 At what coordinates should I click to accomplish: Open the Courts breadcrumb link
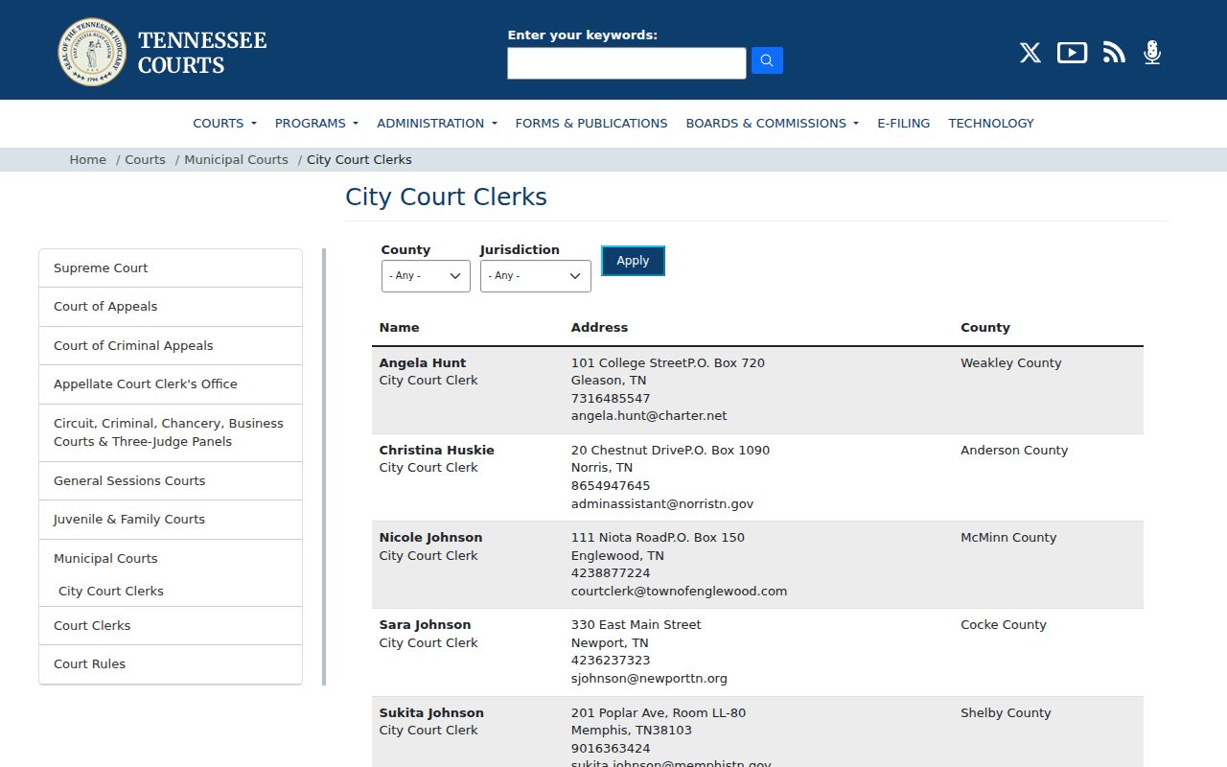point(145,160)
